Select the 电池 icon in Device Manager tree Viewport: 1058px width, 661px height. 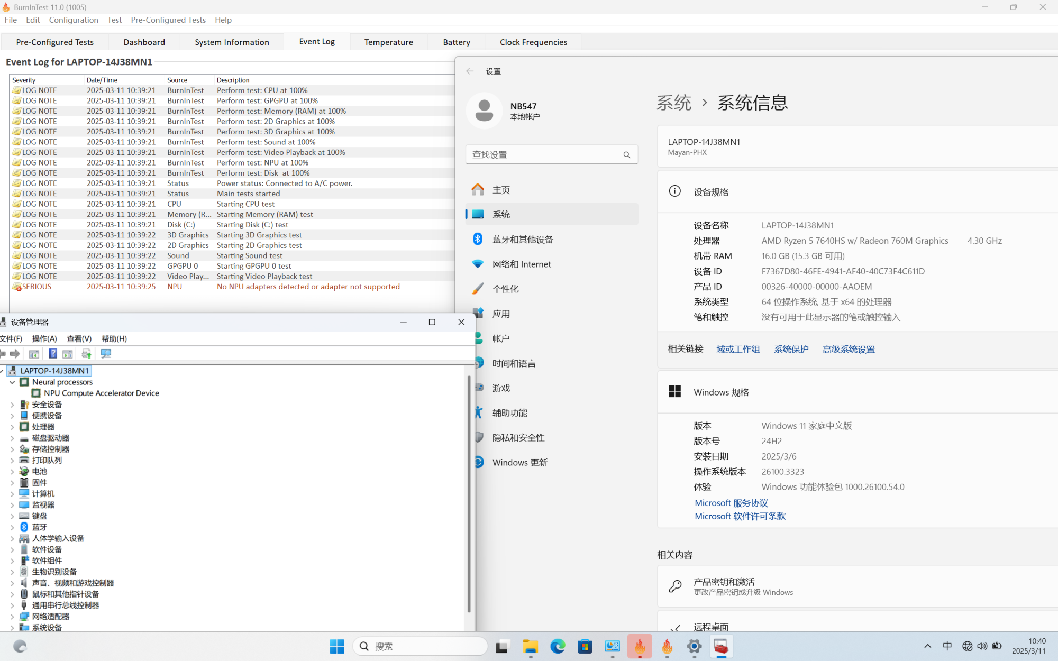click(x=24, y=471)
